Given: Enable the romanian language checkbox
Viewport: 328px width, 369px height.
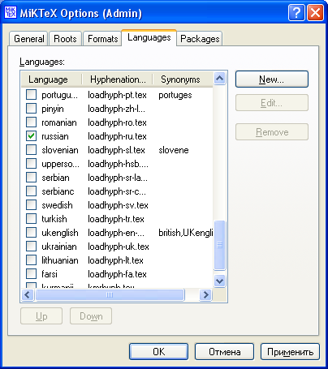Looking at the screenshot, I should [31, 122].
